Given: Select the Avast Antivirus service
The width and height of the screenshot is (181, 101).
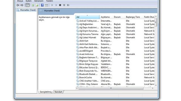Looking at the screenshot, I should pyautogui.click(x=86, y=54).
